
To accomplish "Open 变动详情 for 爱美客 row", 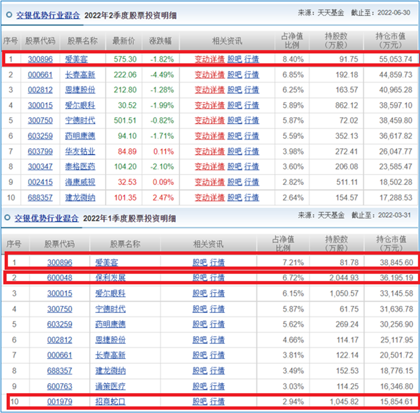I will [x=210, y=59].
